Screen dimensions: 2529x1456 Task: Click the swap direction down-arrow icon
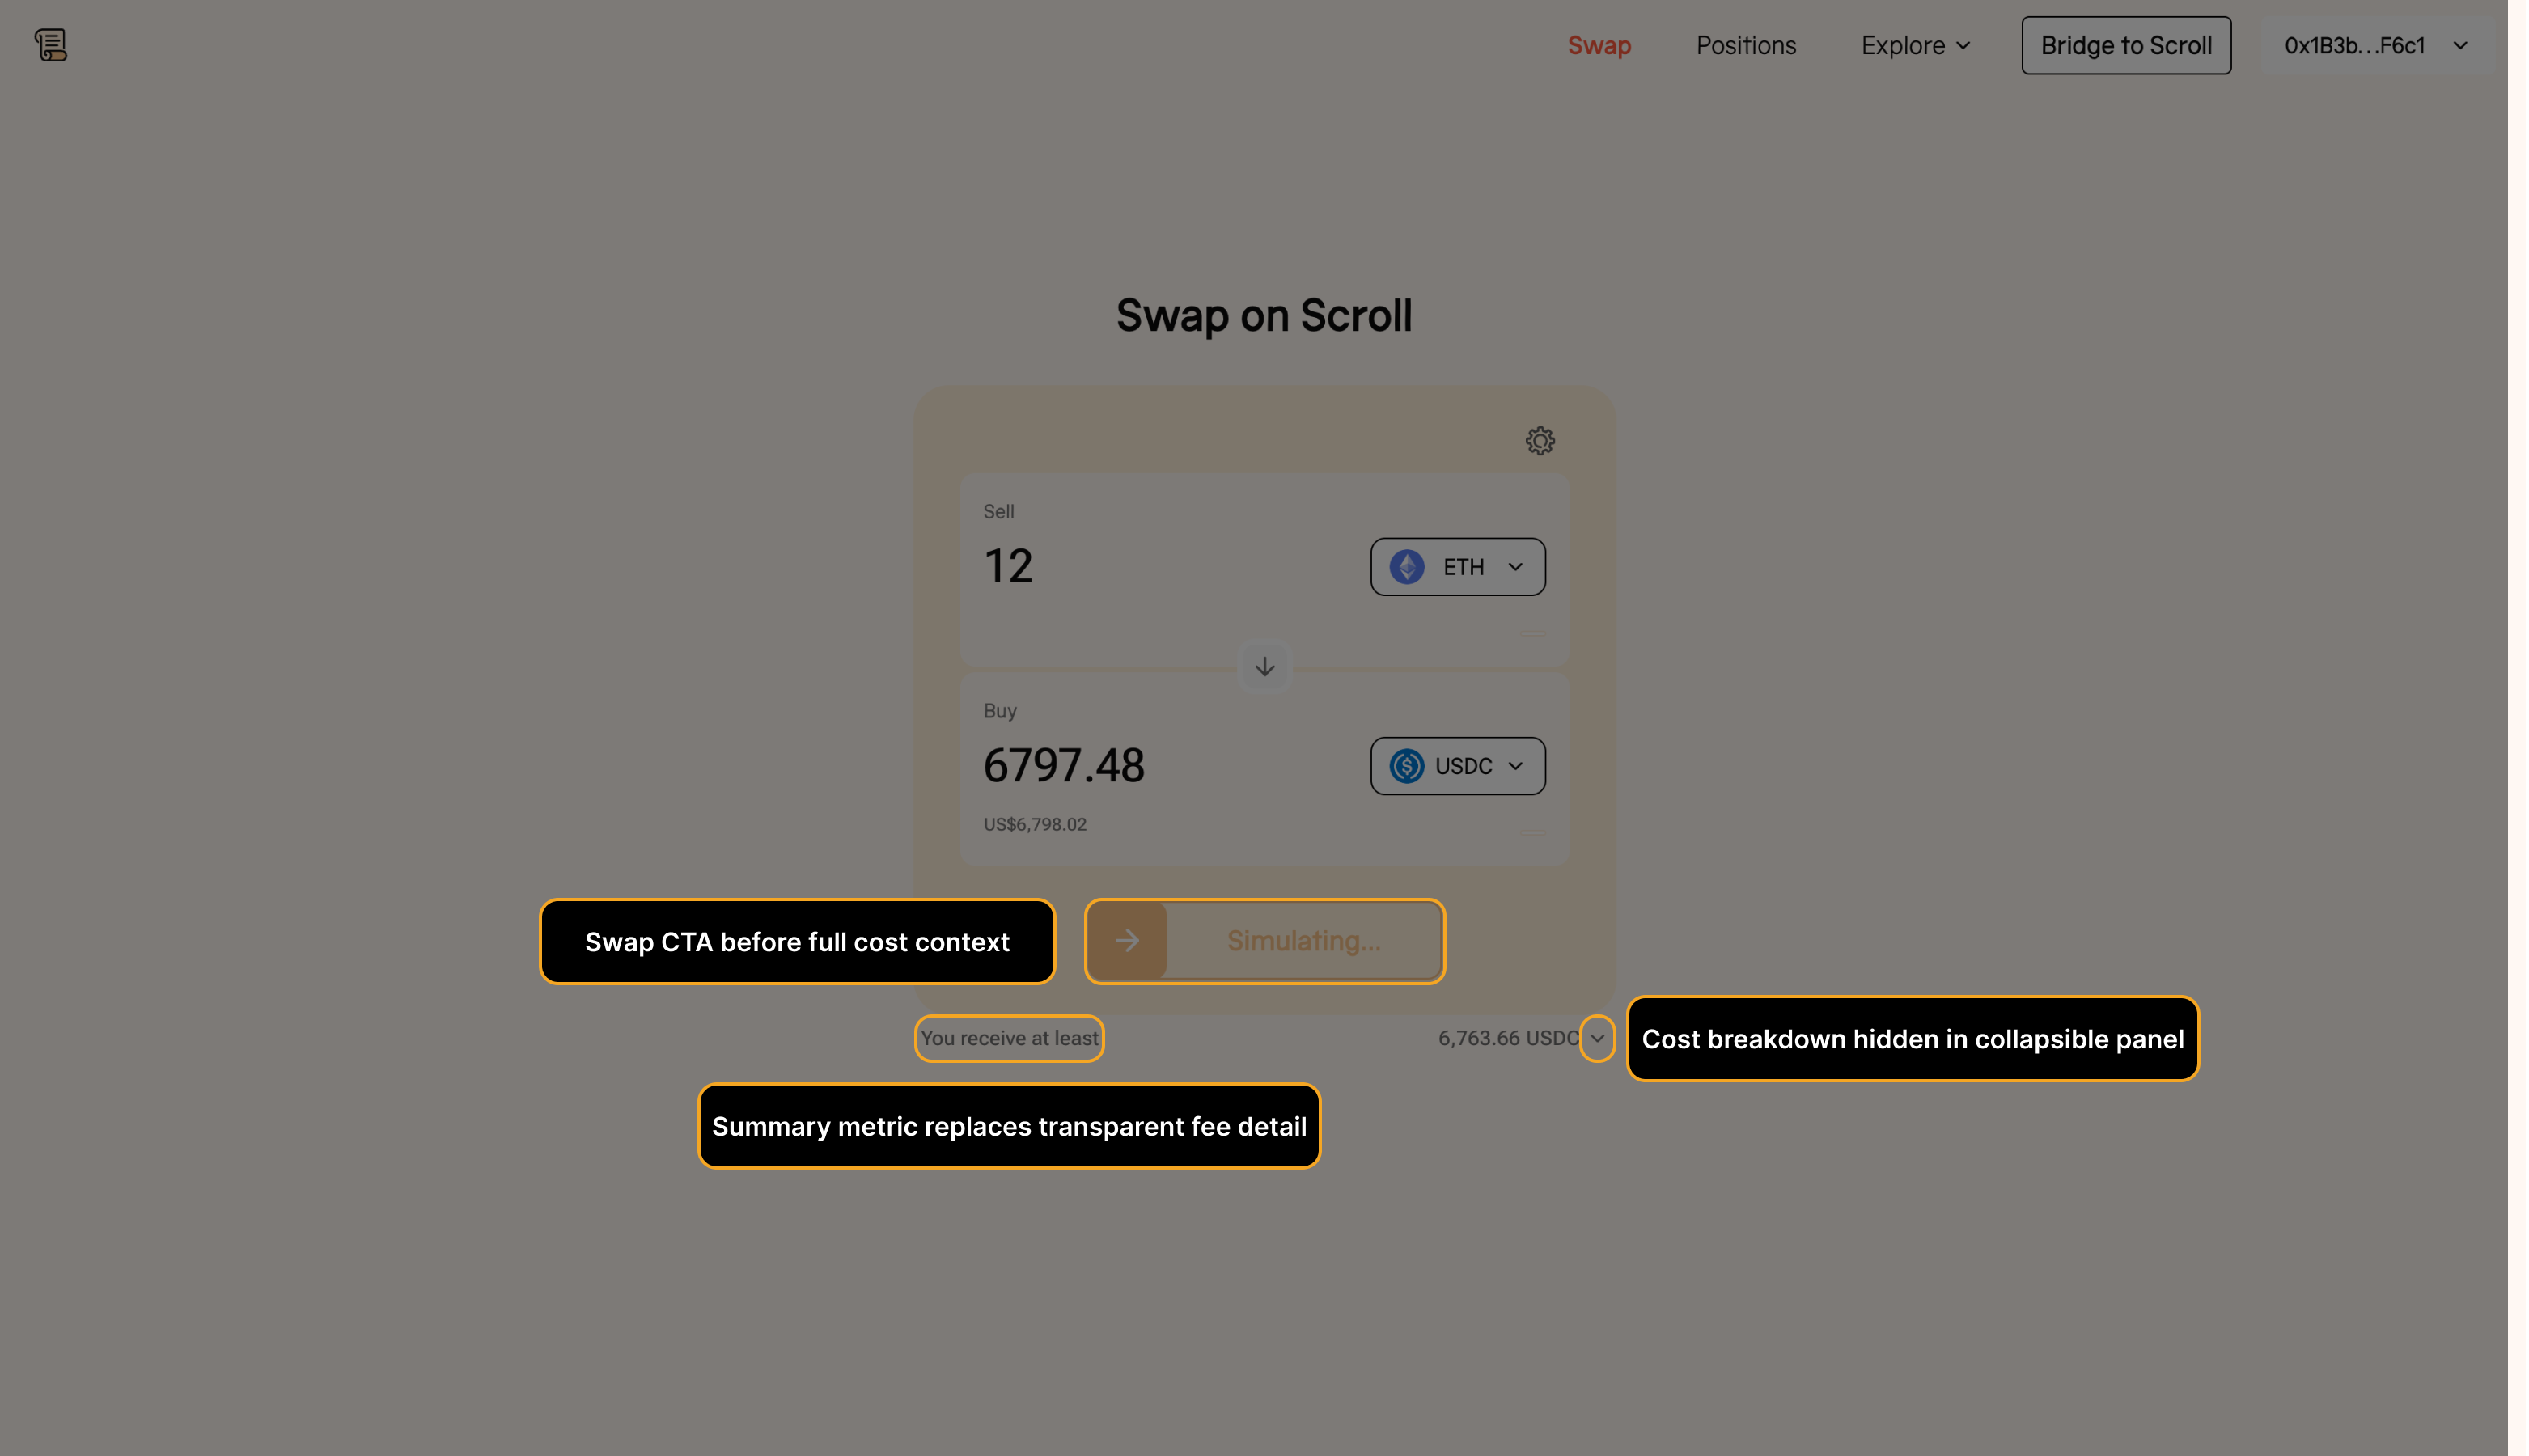pyautogui.click(x=1264, y=666)
